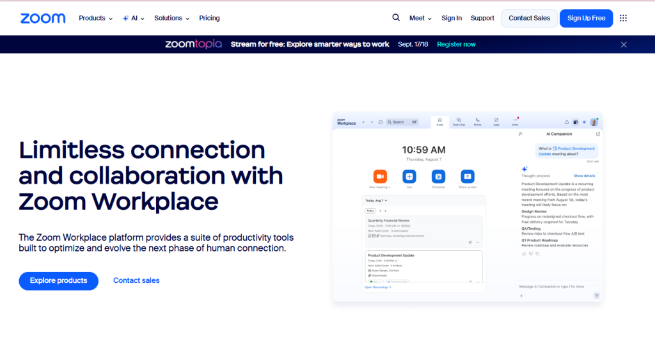Click the orange New meeting camera icon

click(x=379, y=176)
